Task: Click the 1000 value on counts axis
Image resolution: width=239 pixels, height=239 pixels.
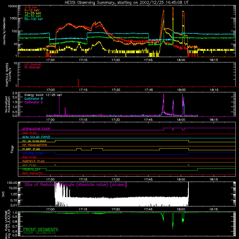Action: (x=13, y=18)
